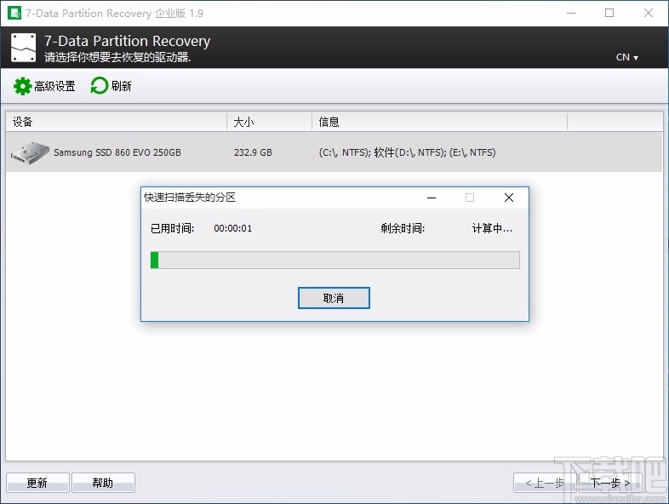Select Samsung SSD 860 EVO 250GB row
Screen dimensions: 669x504
(334, 152)
